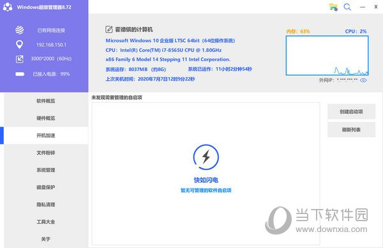Click the location pin icon
This screenshot has height=248, width=383.
tap(19, 45)
